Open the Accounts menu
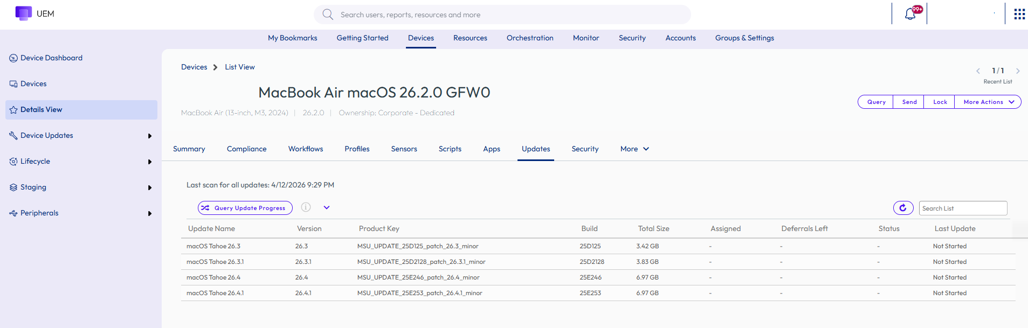The width and height of the screenshot is (1028, 328). click(680, 38)
